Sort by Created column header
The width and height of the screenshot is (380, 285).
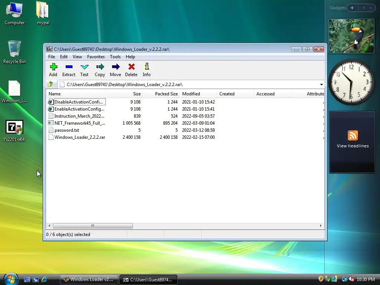(236, 94)
